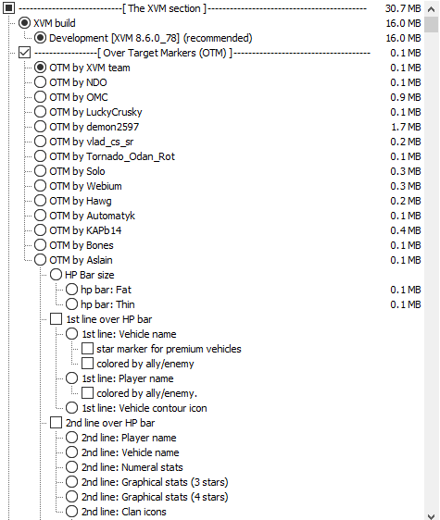
Task: Click the 0.9 MB size of OMC
Action: pos(406,97)
